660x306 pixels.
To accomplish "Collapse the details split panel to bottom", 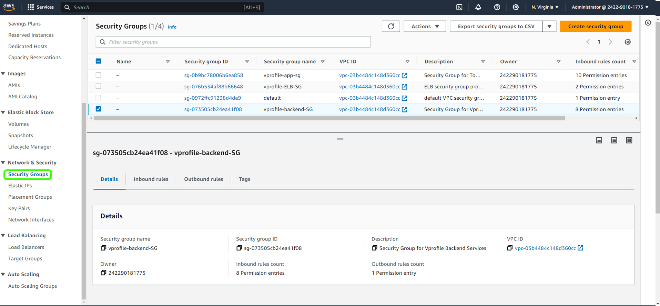I will 599,140.
